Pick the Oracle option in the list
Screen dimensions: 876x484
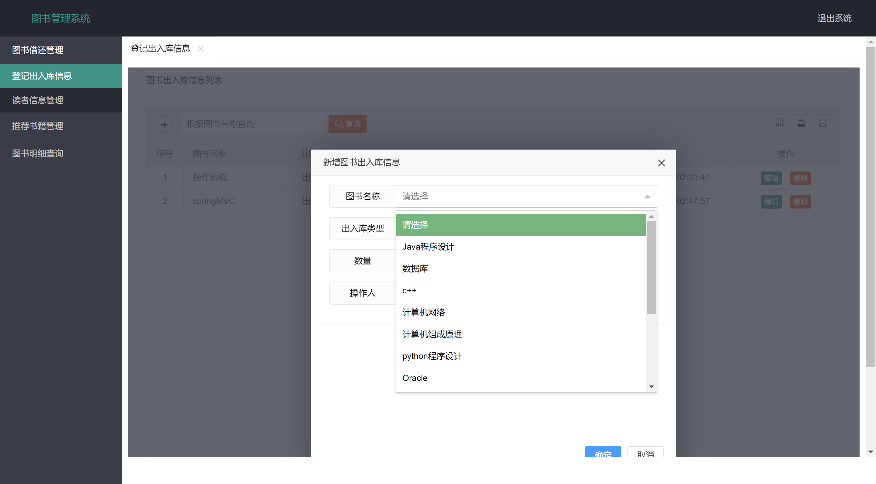415,378
